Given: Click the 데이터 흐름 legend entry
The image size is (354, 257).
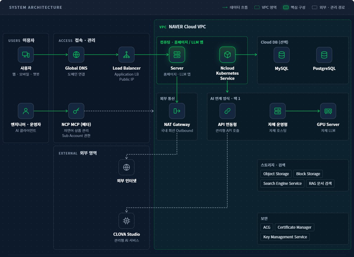Looking at the screenshot, I should click(235, 7).
